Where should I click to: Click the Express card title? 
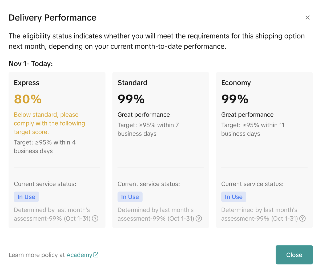[27, 83]
